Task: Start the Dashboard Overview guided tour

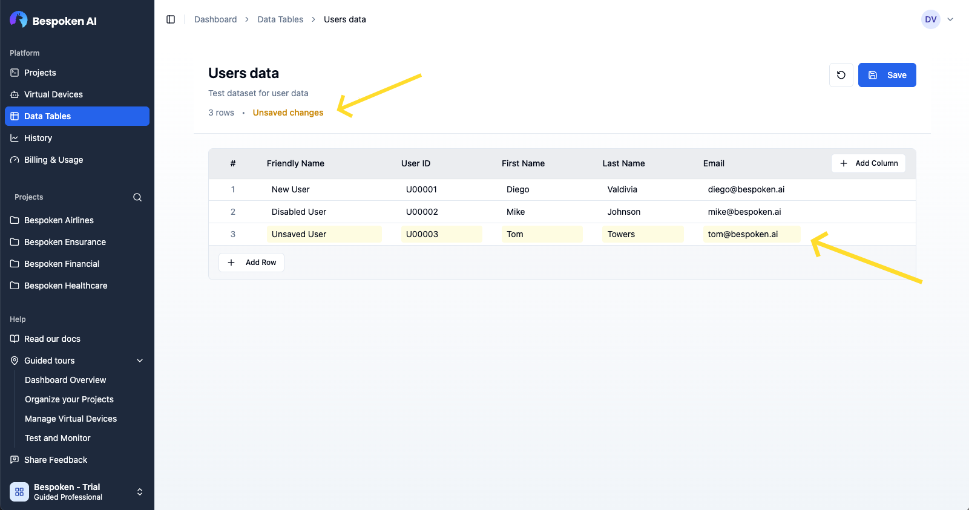Action: coord(65,380)
